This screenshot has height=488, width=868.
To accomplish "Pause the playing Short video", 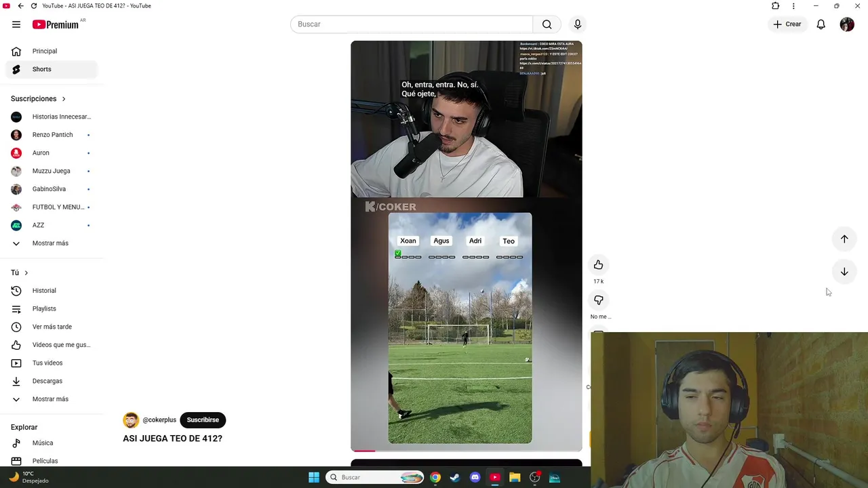I will [466, 245].
